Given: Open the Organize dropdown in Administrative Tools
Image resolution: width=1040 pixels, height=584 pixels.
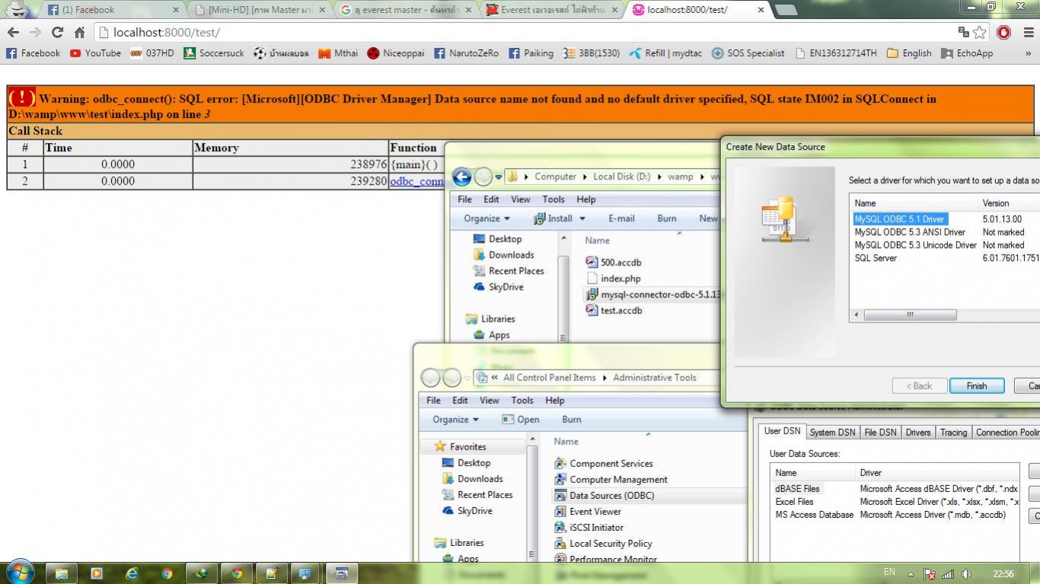Looking at the screenshot, I should point(455,419).
